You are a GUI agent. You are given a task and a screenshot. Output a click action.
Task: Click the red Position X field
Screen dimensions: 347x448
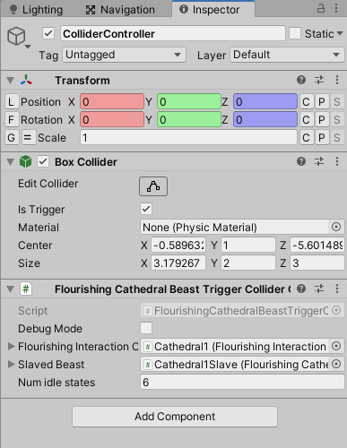[112, 102]
